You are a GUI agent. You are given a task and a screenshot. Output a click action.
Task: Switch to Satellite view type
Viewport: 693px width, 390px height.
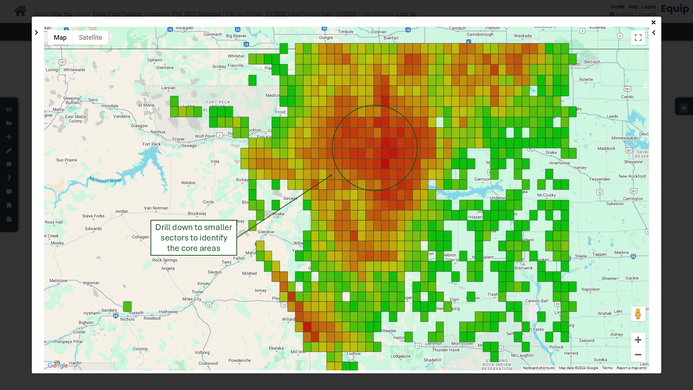(x=91, y=37)
